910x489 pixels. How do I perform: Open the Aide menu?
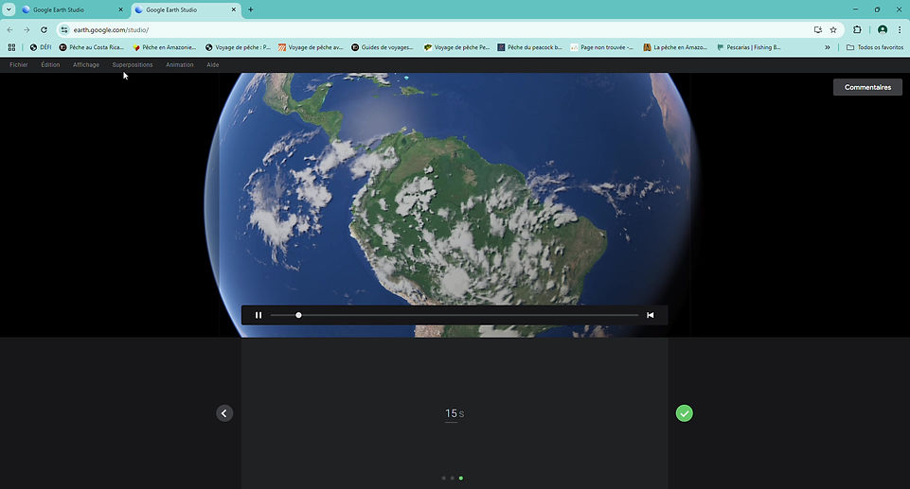click(213, 65)
